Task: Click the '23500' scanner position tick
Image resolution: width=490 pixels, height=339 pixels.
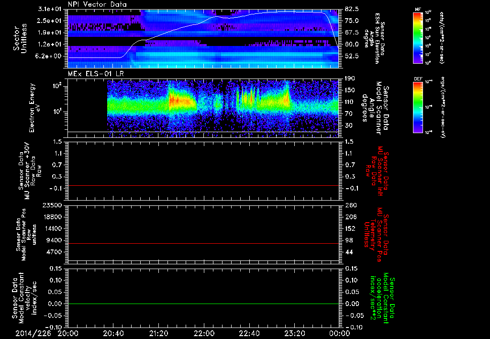Action: (x=52, y=205)
